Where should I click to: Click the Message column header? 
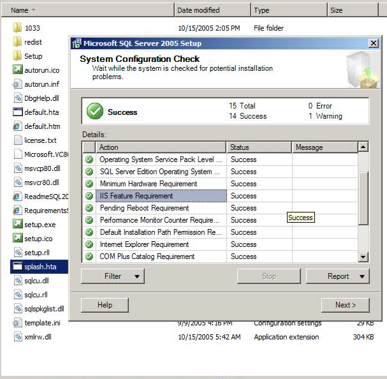pos(324,147)
